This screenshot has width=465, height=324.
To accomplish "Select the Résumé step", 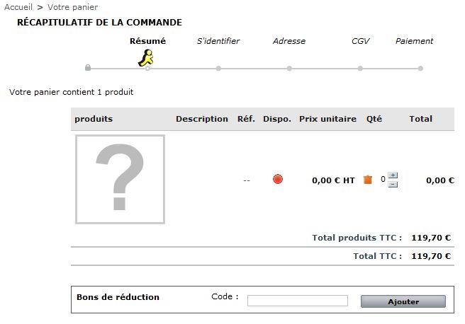I will point(147,41).
